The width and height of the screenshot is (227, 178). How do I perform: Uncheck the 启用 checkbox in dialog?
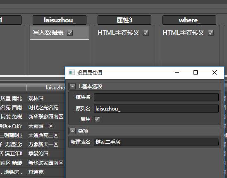(x=97, y=119)
